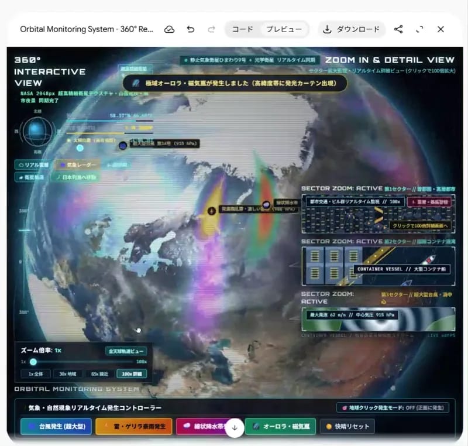Open the typhoon eye sector 3 thumbnail
The image size is (468, 446).
(x=378, y=319)
